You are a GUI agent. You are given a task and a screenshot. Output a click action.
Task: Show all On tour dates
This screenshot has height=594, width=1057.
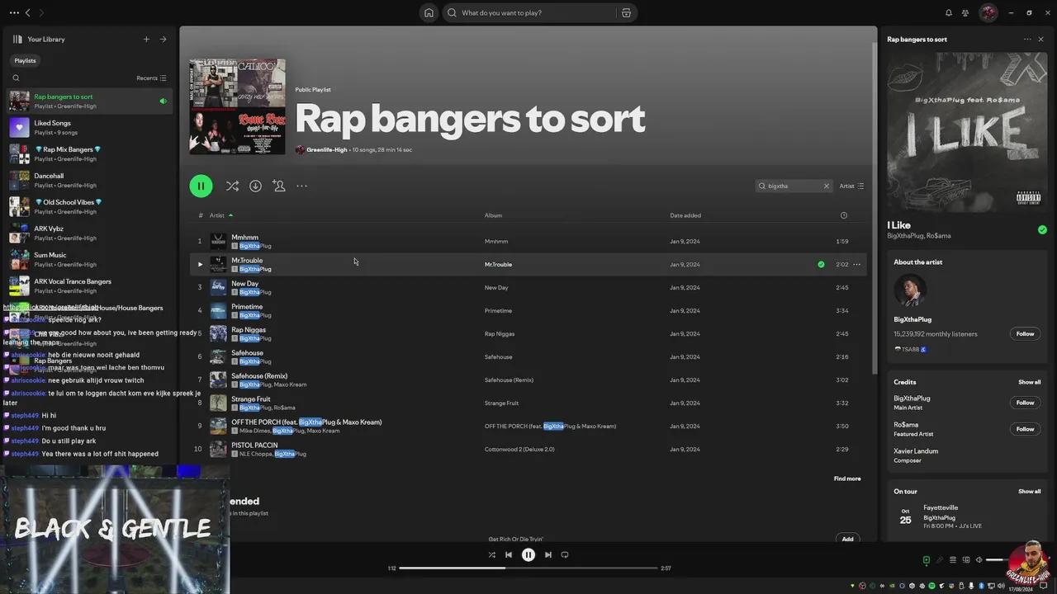1029,491
